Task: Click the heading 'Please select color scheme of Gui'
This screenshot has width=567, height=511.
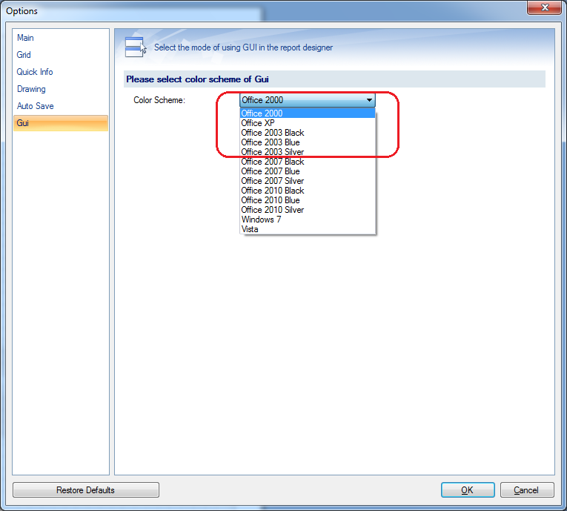Action: [x=197, y=79]
